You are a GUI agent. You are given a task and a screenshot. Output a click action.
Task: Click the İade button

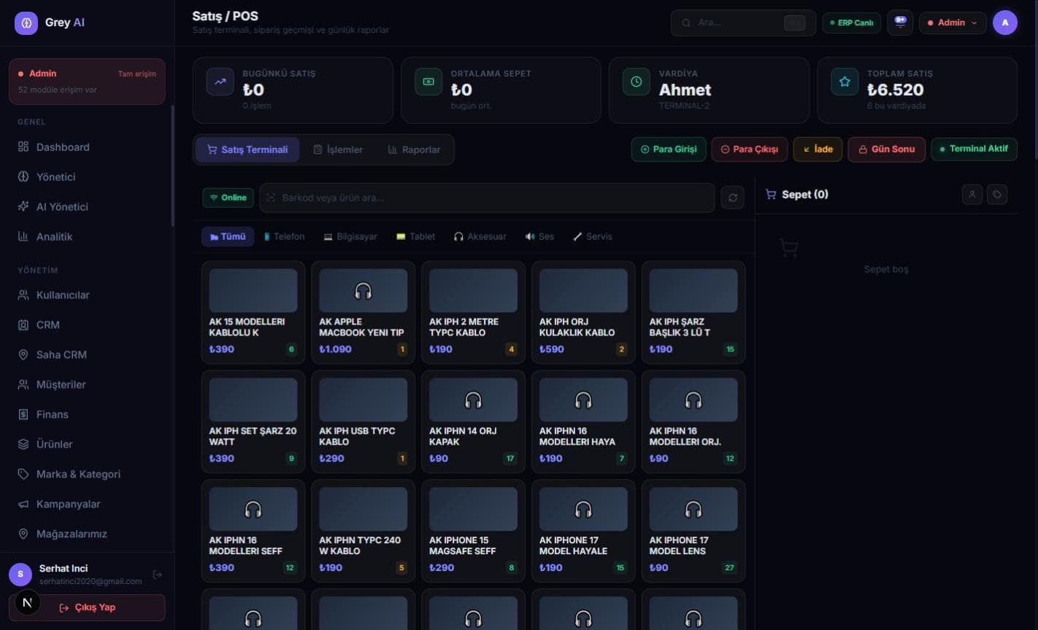818,149
